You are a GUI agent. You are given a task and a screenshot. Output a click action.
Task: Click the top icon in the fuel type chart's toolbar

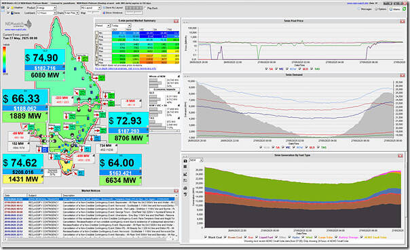[185, 161]
